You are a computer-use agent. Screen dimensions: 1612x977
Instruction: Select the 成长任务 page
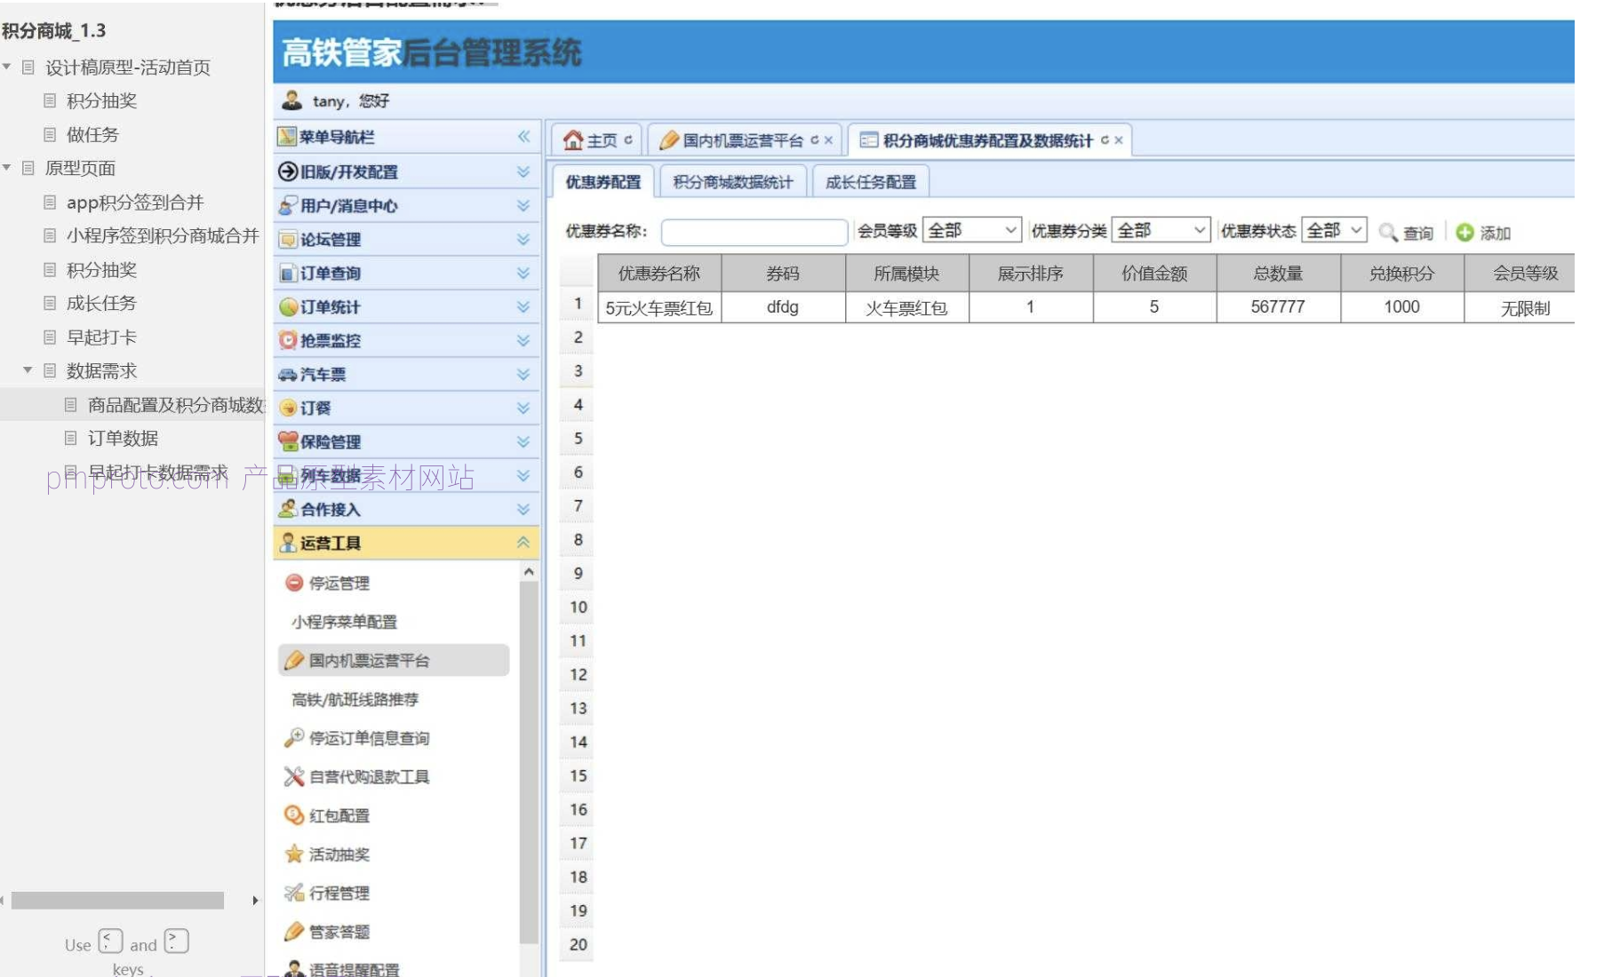click(102, 303)
